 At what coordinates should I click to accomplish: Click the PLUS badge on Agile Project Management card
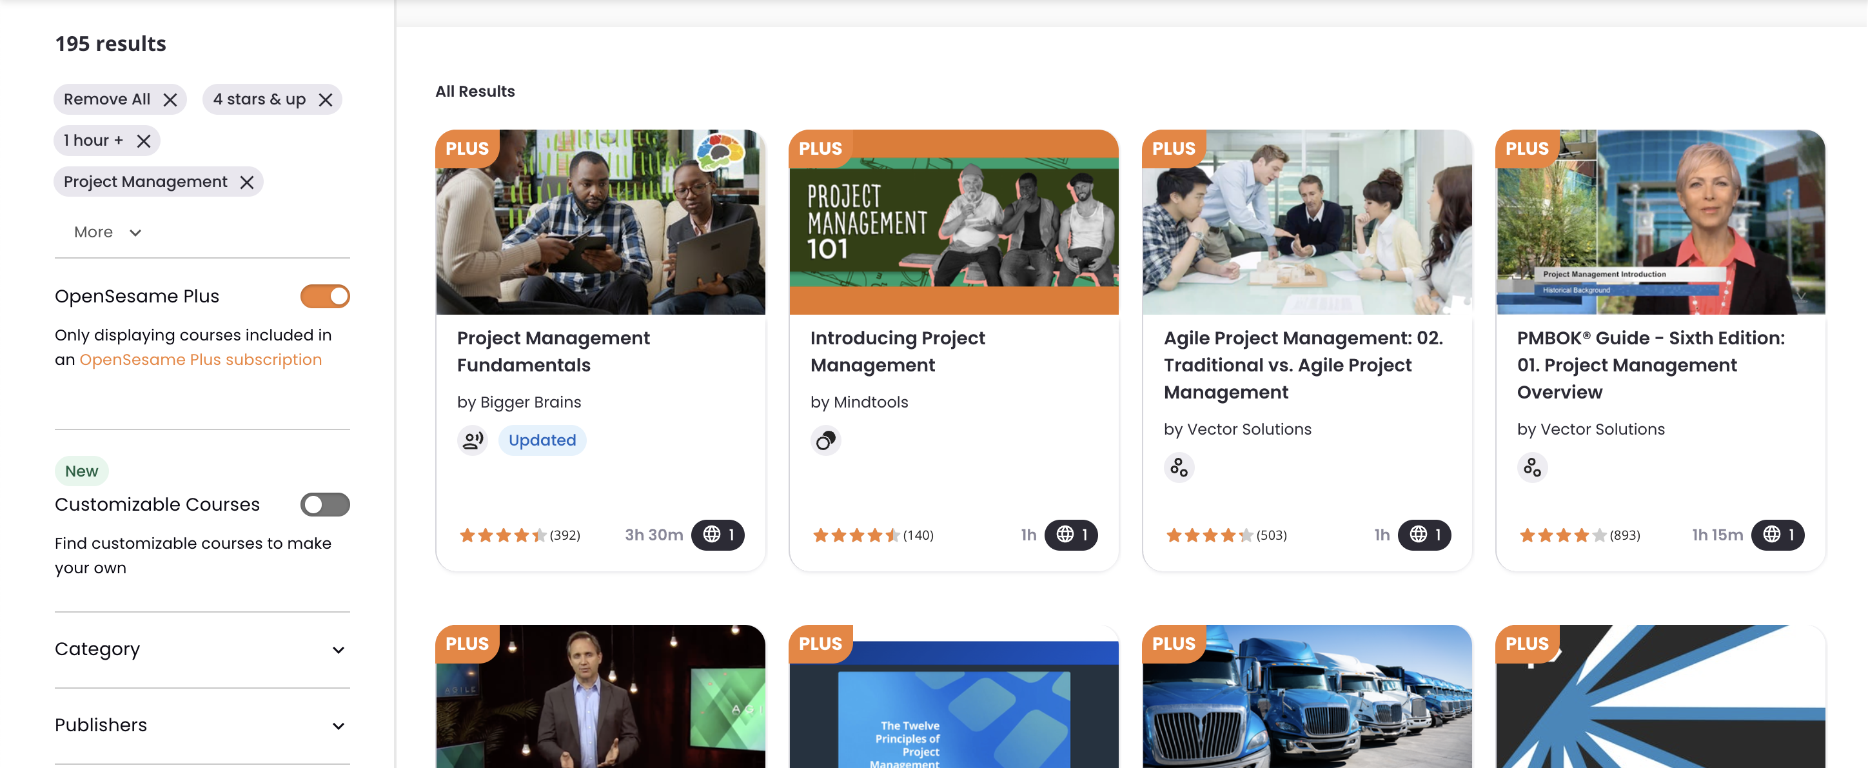(1174, 149)
